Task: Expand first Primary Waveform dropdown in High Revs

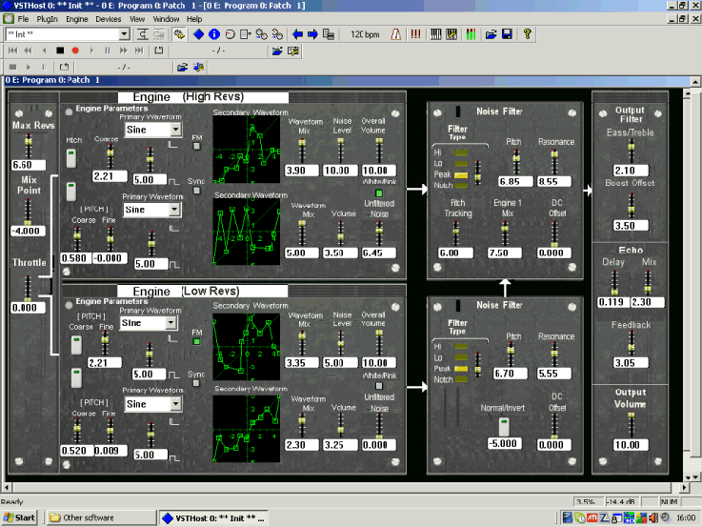Action: [x=175, y=130]
